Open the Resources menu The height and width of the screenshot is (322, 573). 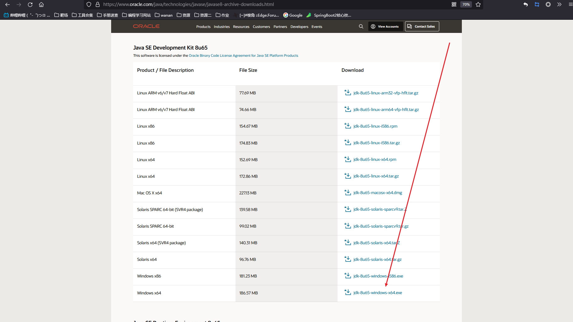pos(241,27)
